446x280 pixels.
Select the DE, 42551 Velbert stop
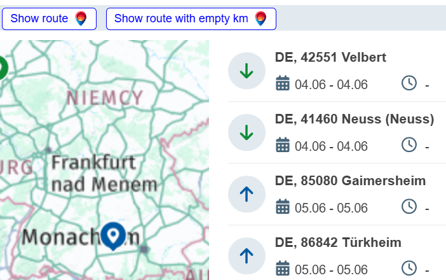pos(330,58)
